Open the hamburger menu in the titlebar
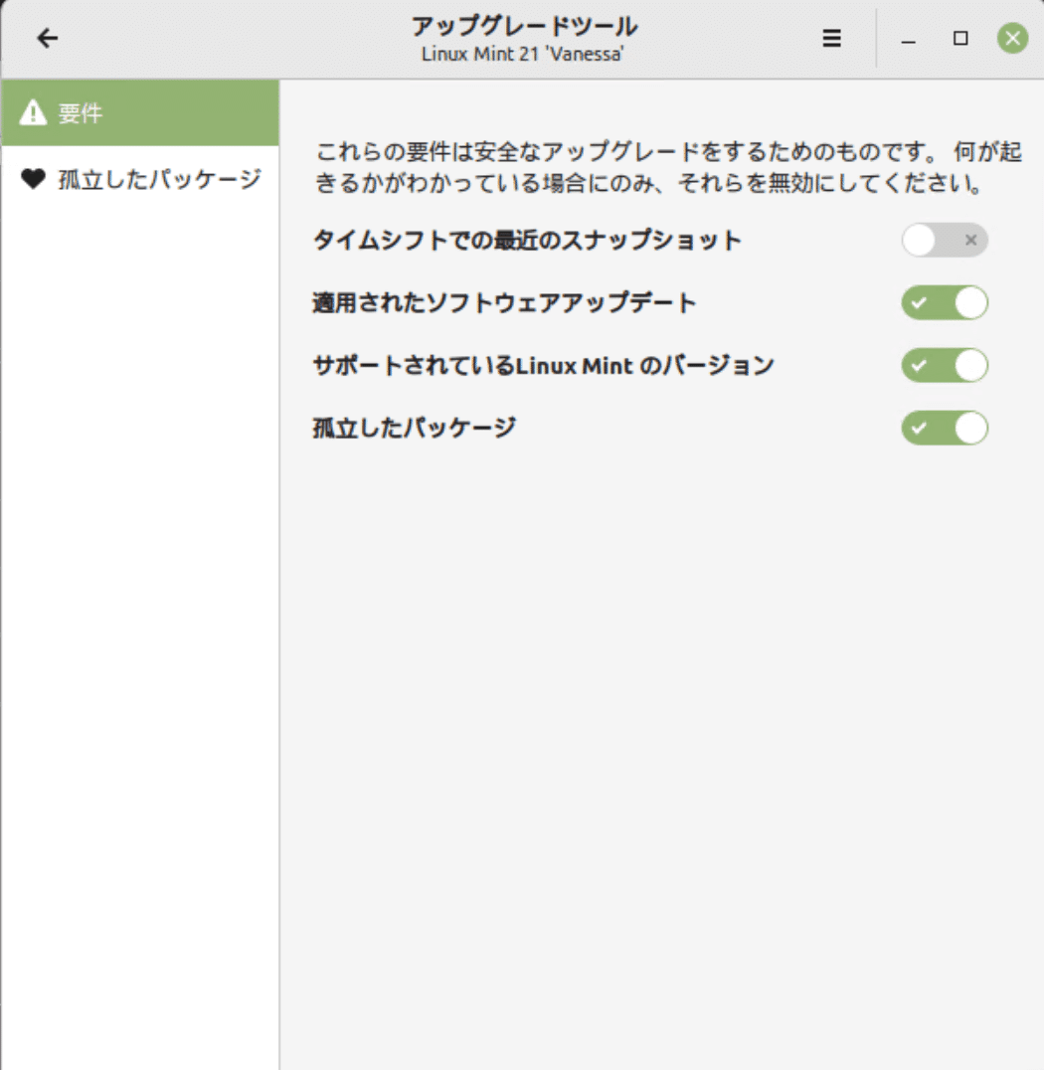Image resolution: width=1044 pixels, height=1070 pixels. tap(829, 39)
